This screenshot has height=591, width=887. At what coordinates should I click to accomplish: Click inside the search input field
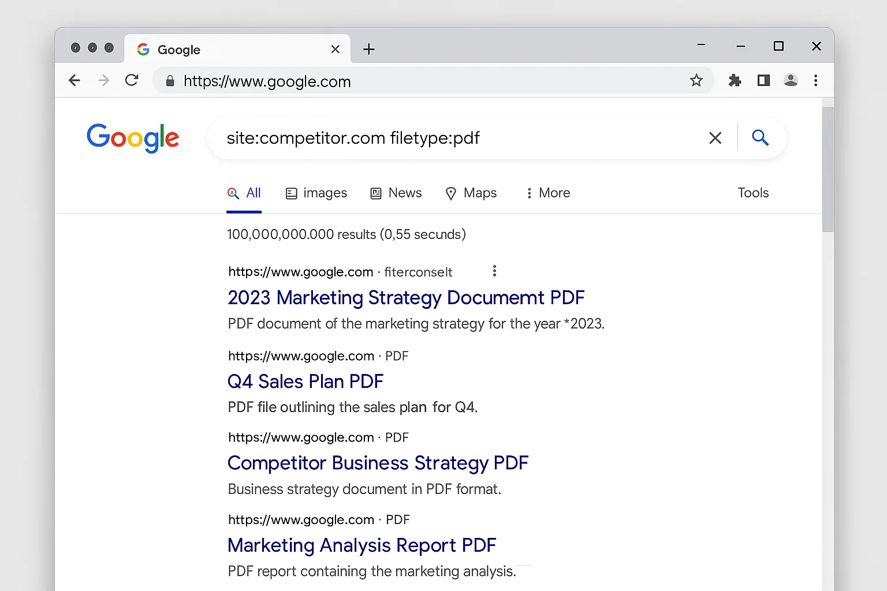pos(462,138)
